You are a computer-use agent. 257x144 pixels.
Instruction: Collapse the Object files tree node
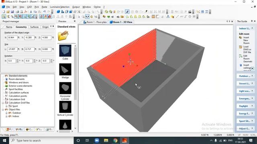(x=3, y=110)
